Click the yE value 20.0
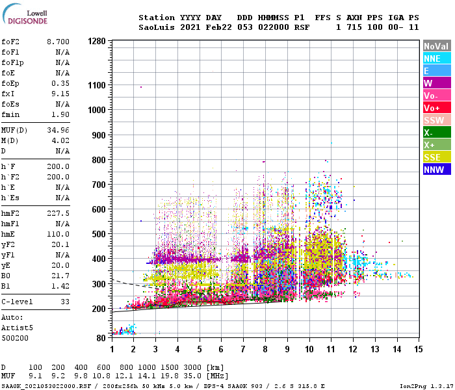The width and height of the screenshot is (455, 390). pos(60,265)
